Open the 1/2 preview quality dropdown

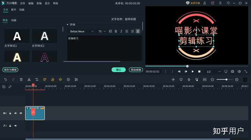(214, 72)
